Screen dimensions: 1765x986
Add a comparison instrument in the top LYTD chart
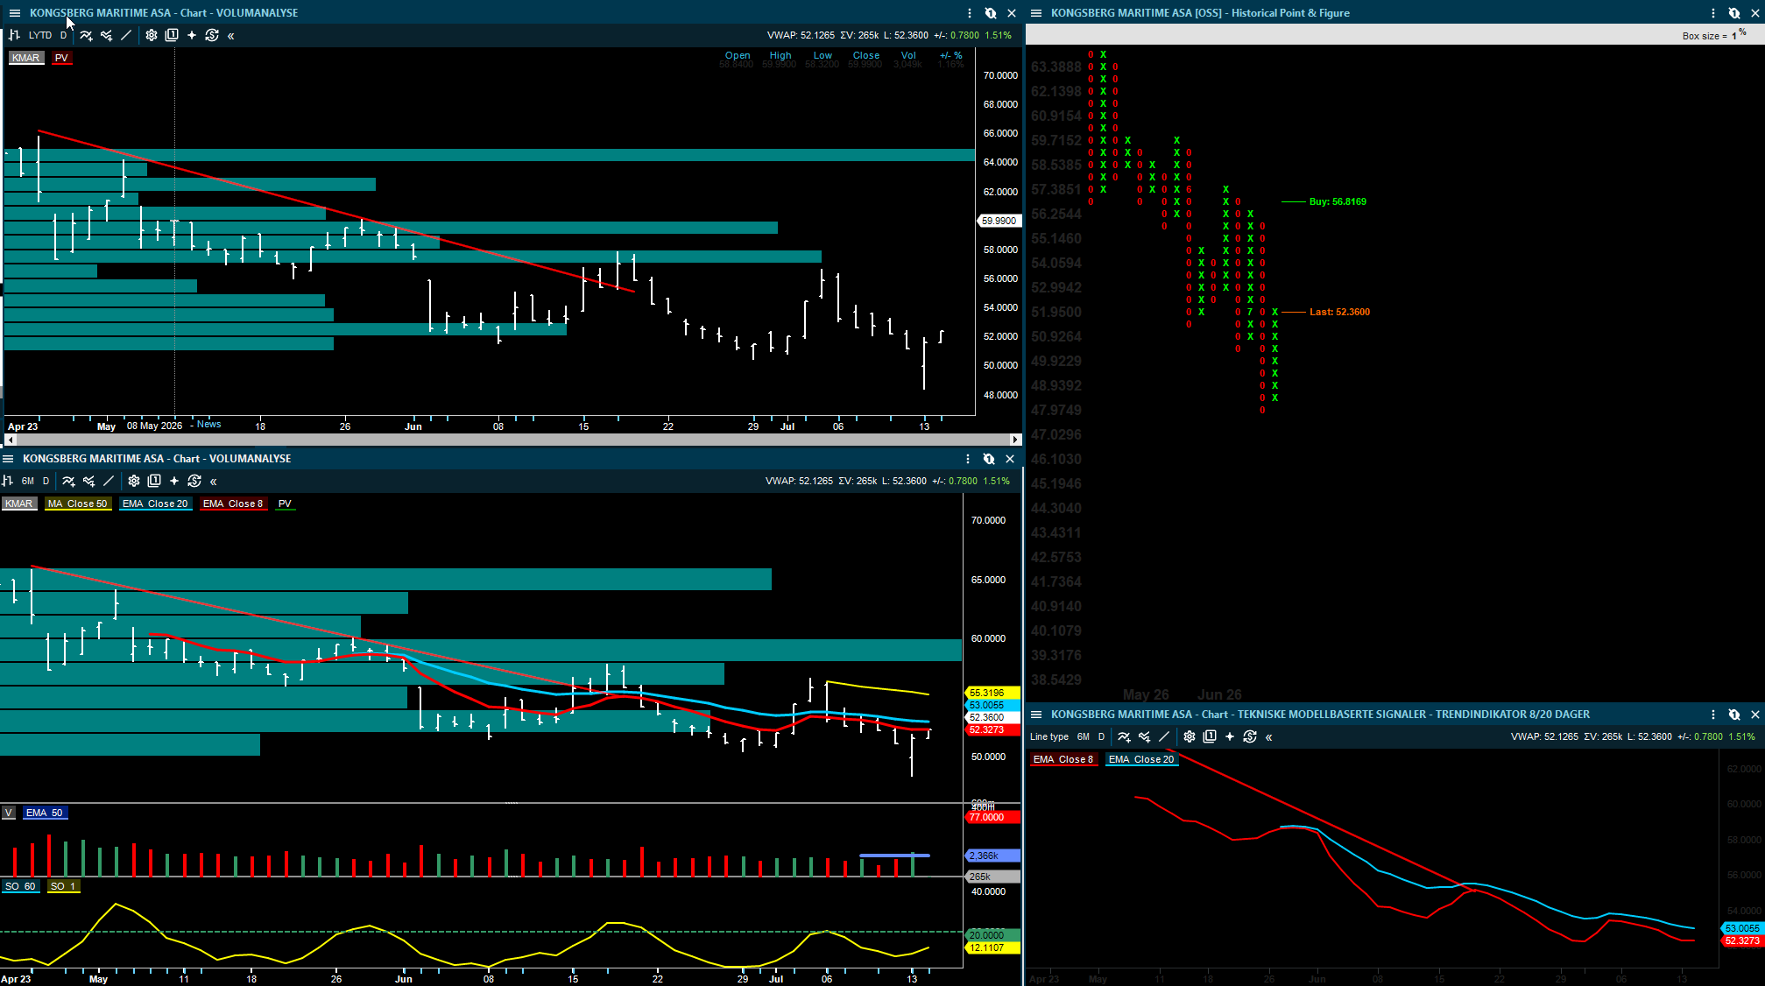[106, 35]
